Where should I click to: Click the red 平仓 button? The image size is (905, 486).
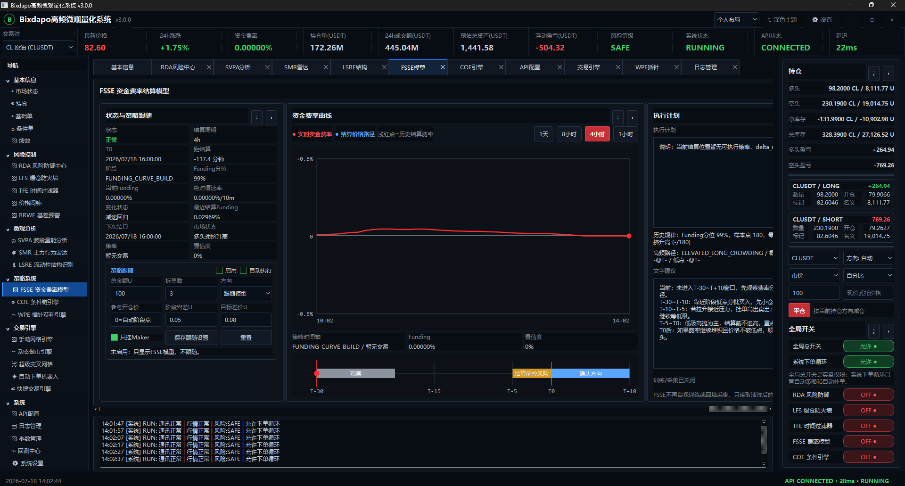tap(799, 311)
